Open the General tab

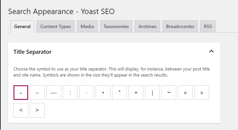22,26
